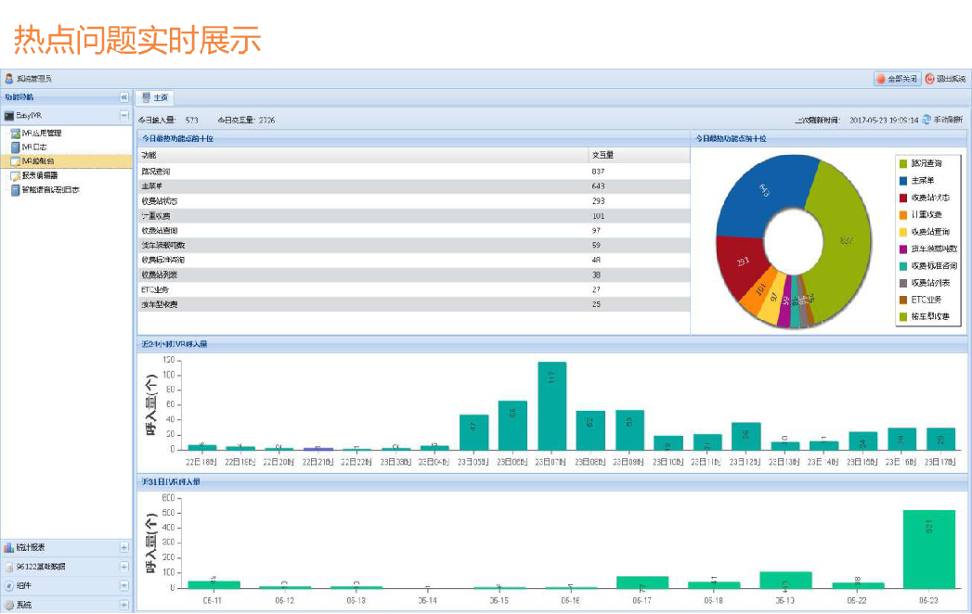Expand the 系统 section plus button
972x614 pixels.
pyautogui.click(x=123, y=605)
